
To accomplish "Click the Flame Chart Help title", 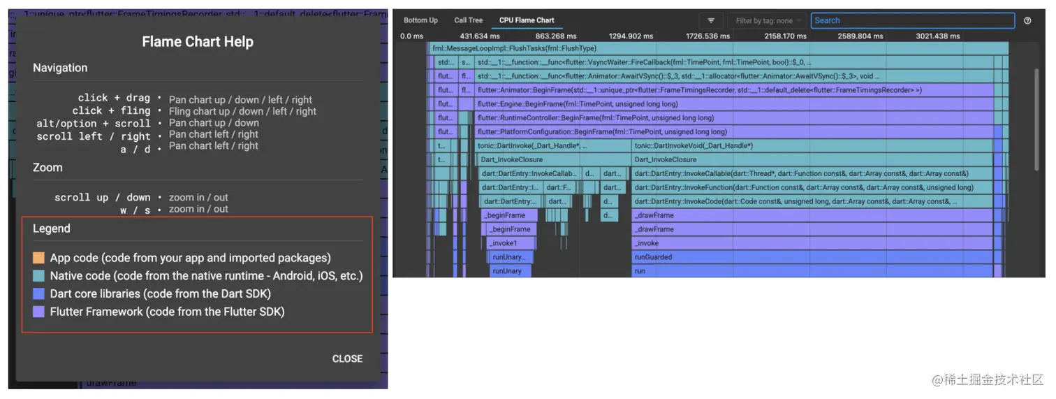I will point(198,42).
